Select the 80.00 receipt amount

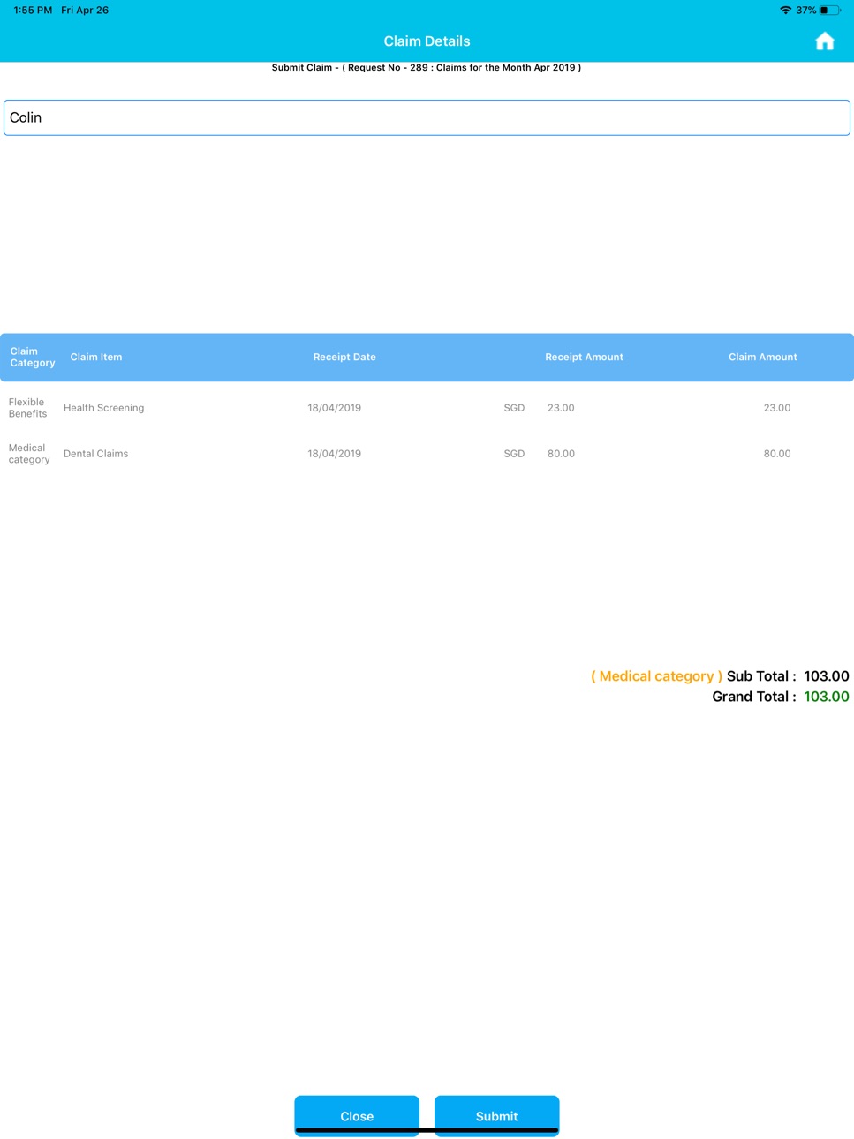click(561, 454)
